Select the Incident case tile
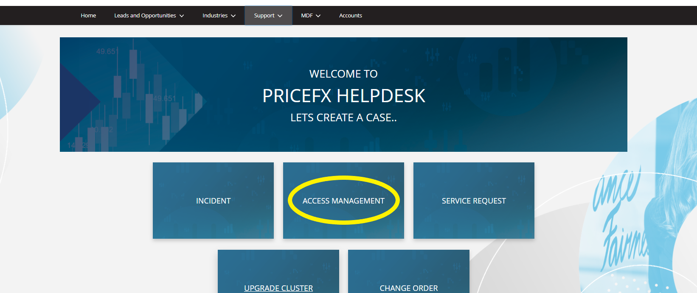697x293 pixels. point(213,201)
